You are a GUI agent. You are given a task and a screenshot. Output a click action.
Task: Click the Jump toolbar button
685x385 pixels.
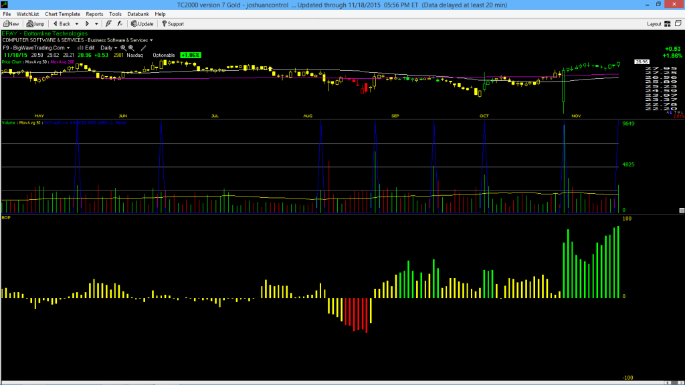coord(35,24)
